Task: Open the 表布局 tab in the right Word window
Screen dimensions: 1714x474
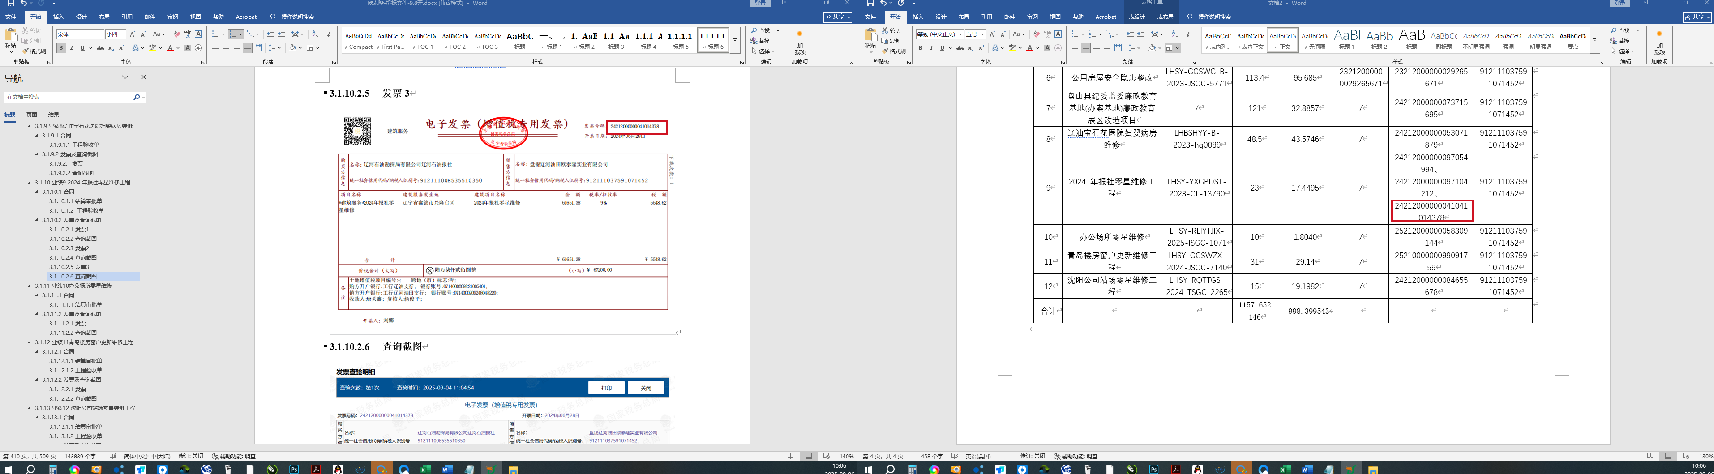Action: tap(1165, 17)
